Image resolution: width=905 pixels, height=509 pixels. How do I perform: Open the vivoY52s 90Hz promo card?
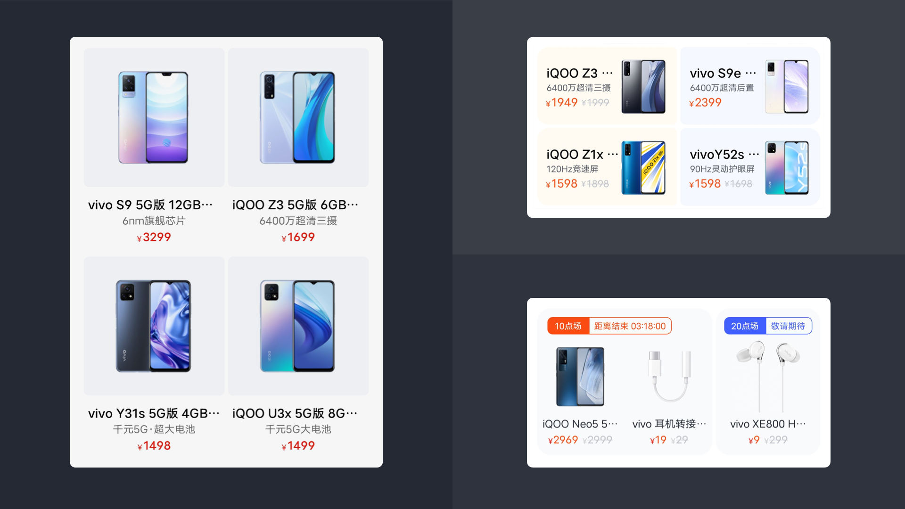(750, 167)
